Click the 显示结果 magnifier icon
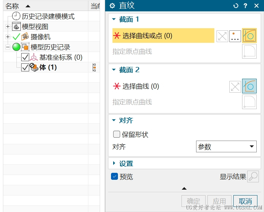This screenshot has width=264, height=212. pos(253,176)
